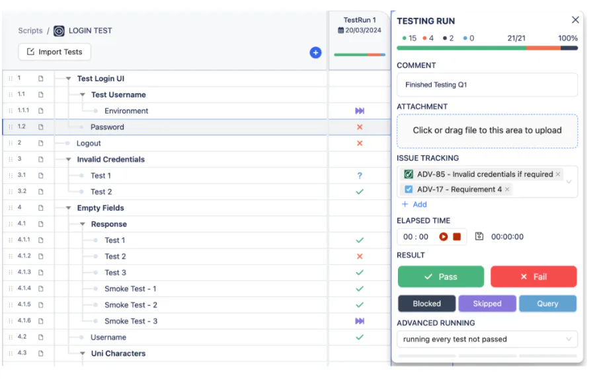Stop the elapsed timer with red square

coord(457,236)
